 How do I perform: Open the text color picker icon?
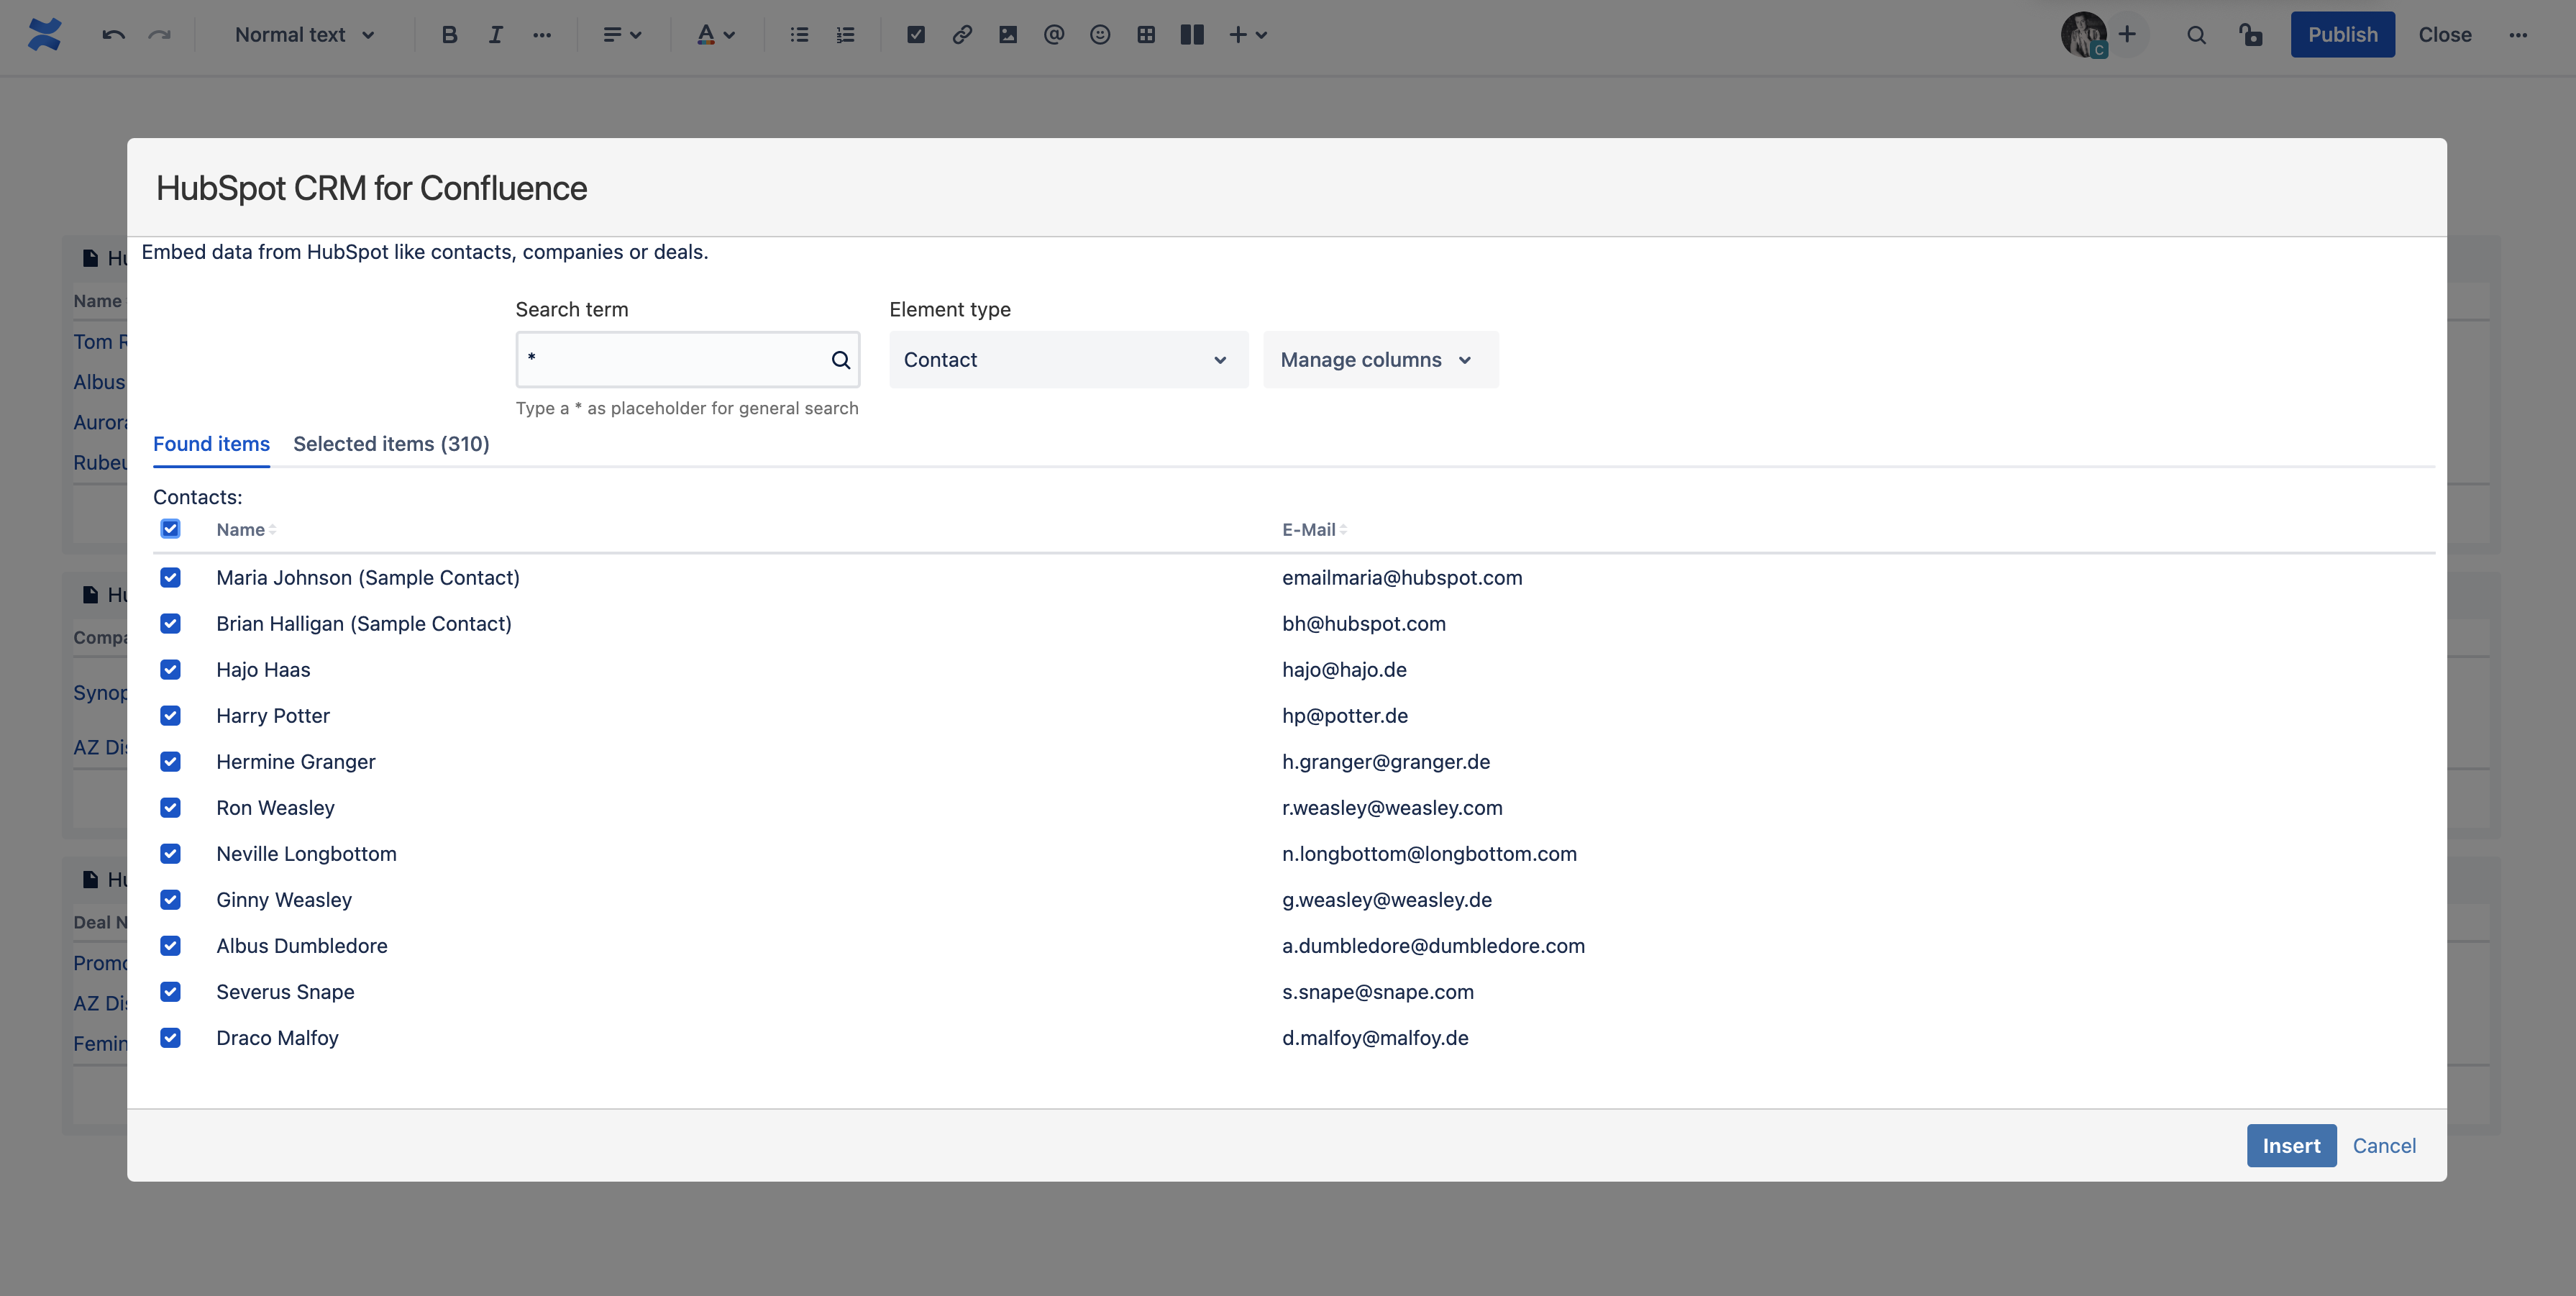coord(715,35)
